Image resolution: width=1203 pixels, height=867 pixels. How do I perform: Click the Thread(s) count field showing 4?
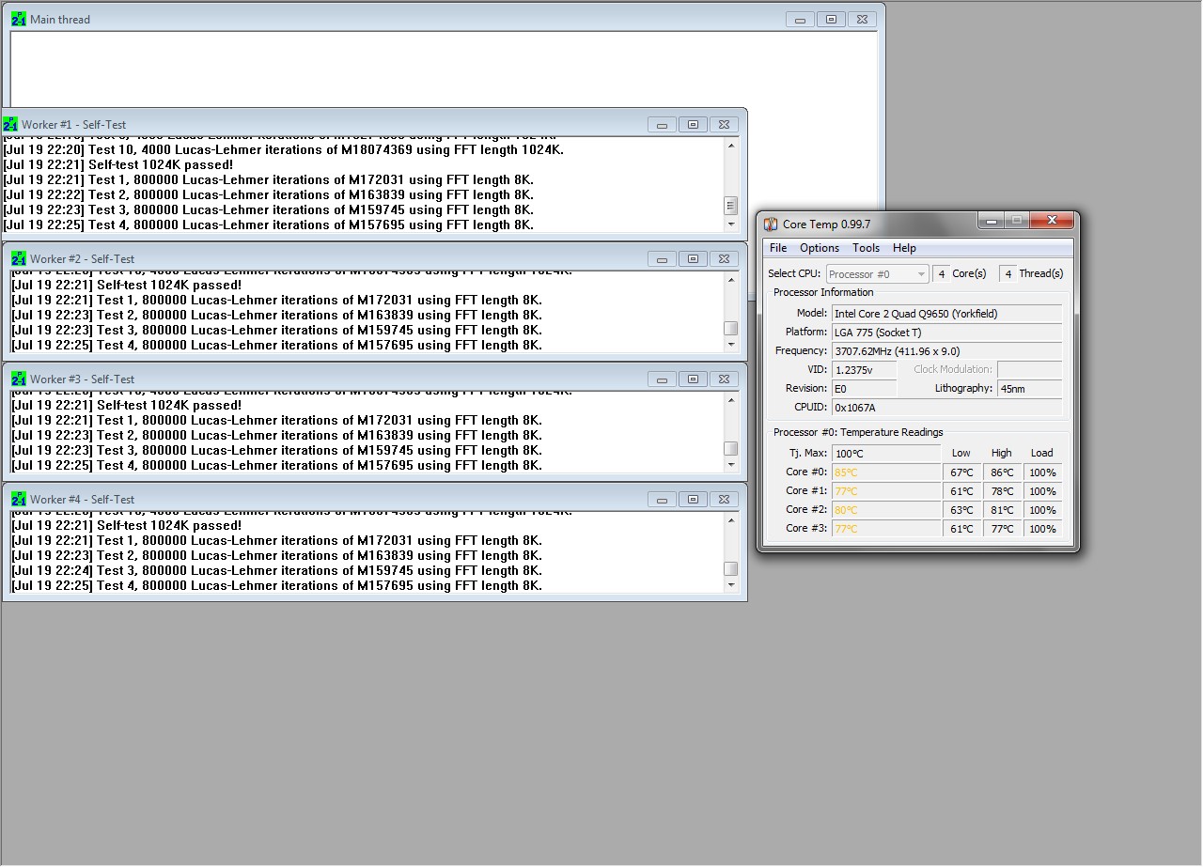pyautogui.click(x=1008, y=274)
